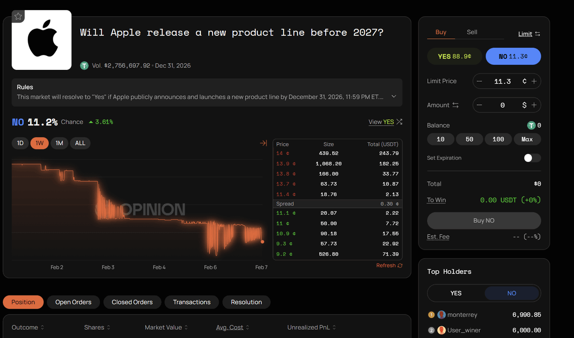Screen dimensions: 574x338
Task: Decrease the limit price with minus
Action: point(480,81)
